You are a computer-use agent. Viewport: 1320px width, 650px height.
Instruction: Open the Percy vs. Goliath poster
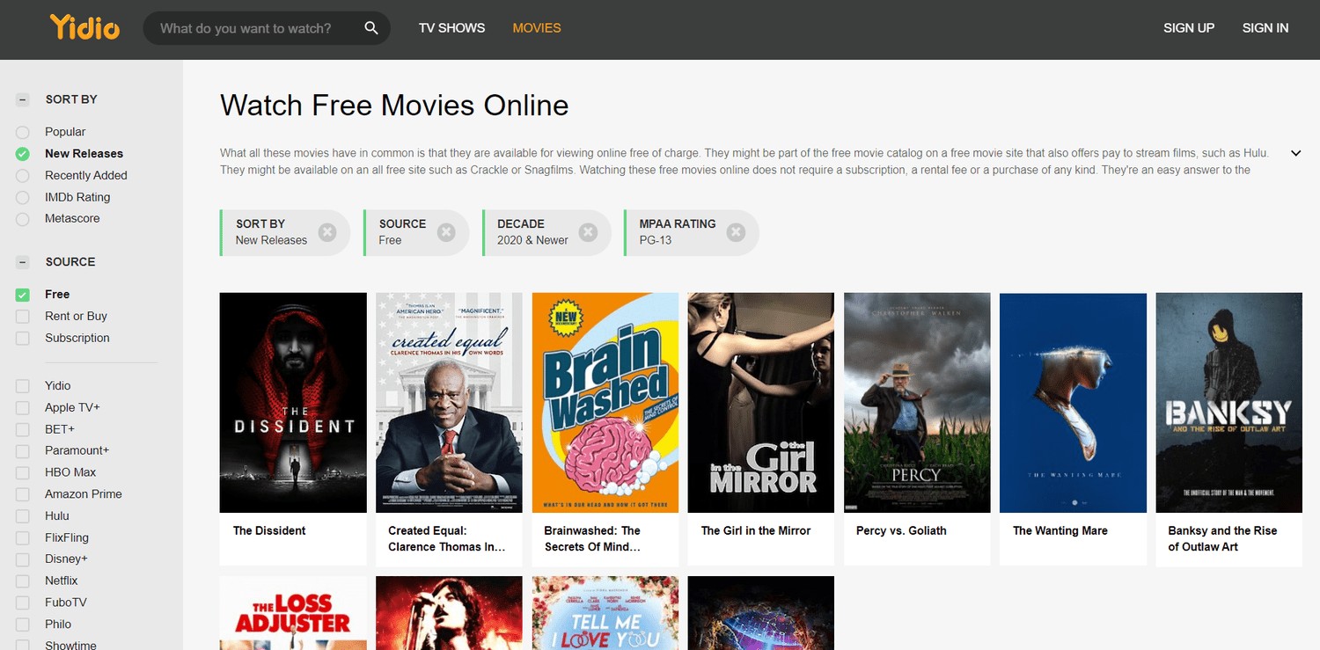(x=917, y=403)
